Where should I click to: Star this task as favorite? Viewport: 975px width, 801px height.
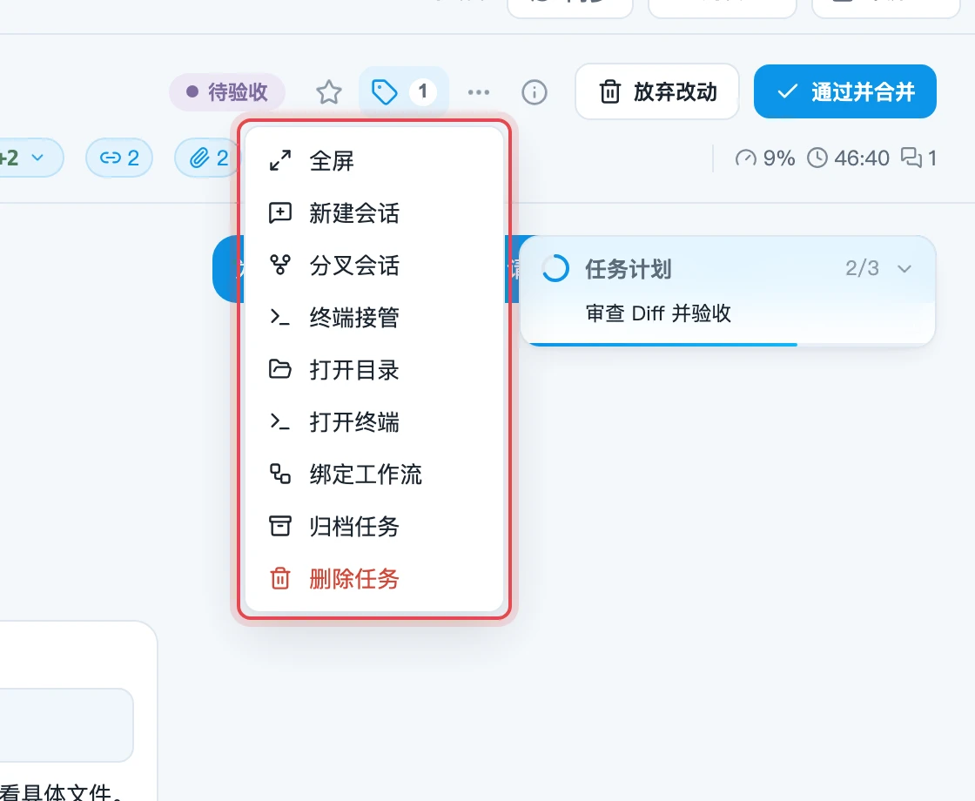click(x=328, y=92)
